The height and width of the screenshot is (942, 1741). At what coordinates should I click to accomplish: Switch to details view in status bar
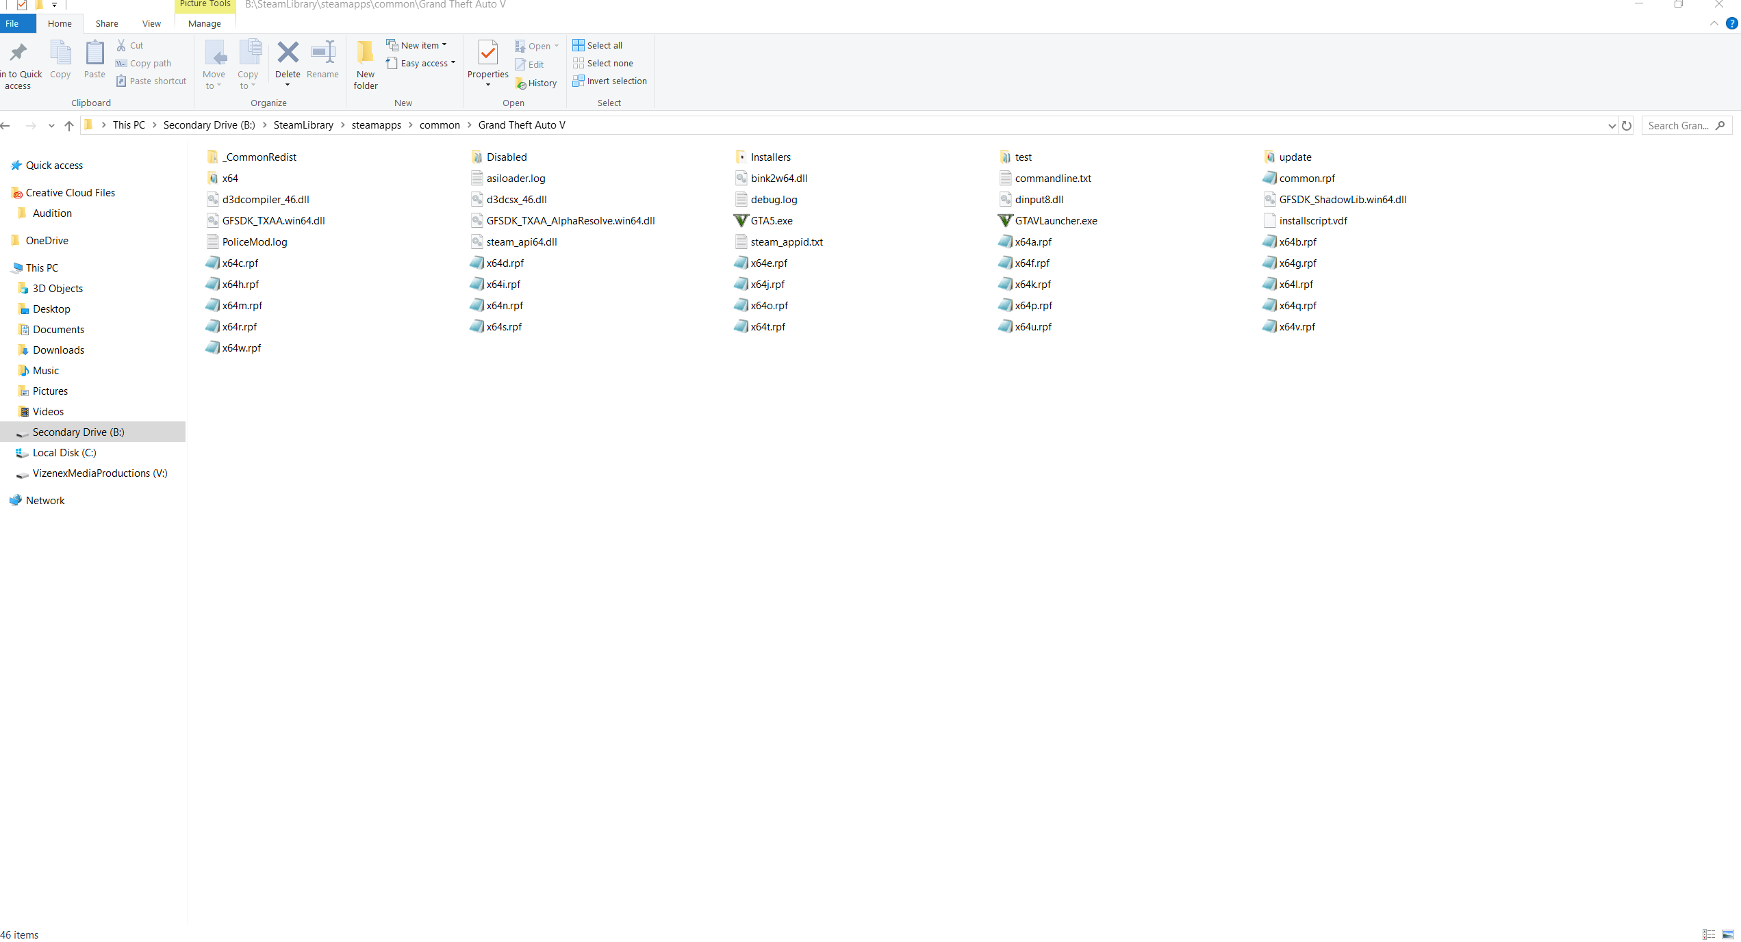[1709, 934]
